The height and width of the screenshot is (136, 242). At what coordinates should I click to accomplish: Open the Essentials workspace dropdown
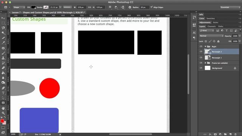(x=230, y=7)
